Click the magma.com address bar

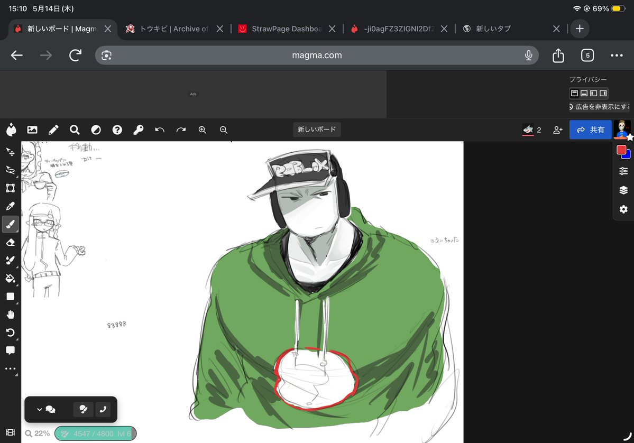317,56
